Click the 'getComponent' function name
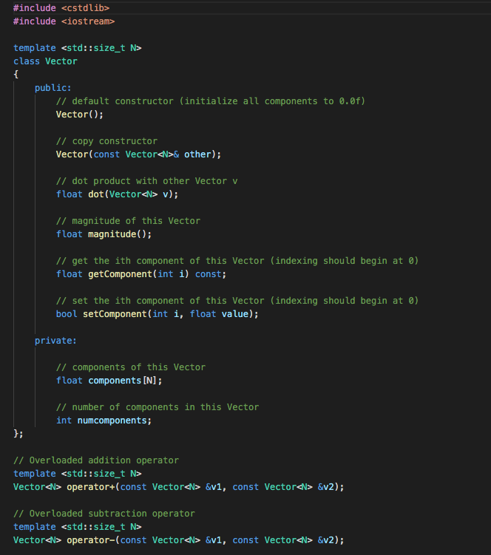The height and width of the screenshot is (555, 491). [120, 274]
